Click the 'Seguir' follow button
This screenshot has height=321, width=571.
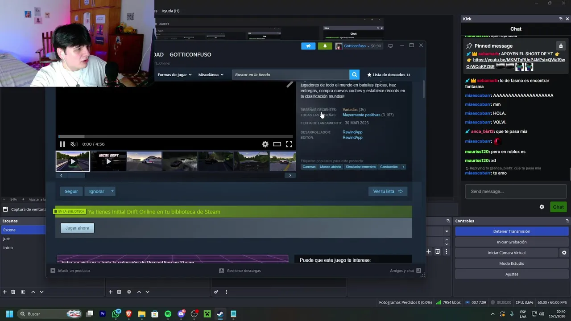(71, 191)
